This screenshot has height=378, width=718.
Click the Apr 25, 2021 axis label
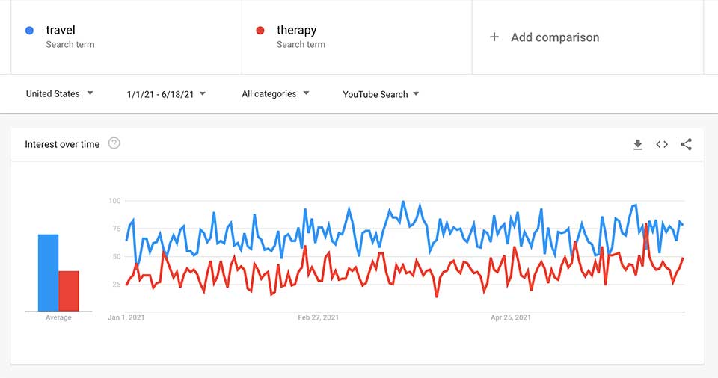[511, 317]
